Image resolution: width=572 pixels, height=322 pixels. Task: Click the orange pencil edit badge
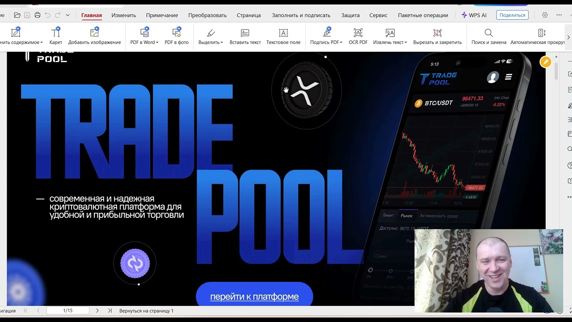click(545, 62)
